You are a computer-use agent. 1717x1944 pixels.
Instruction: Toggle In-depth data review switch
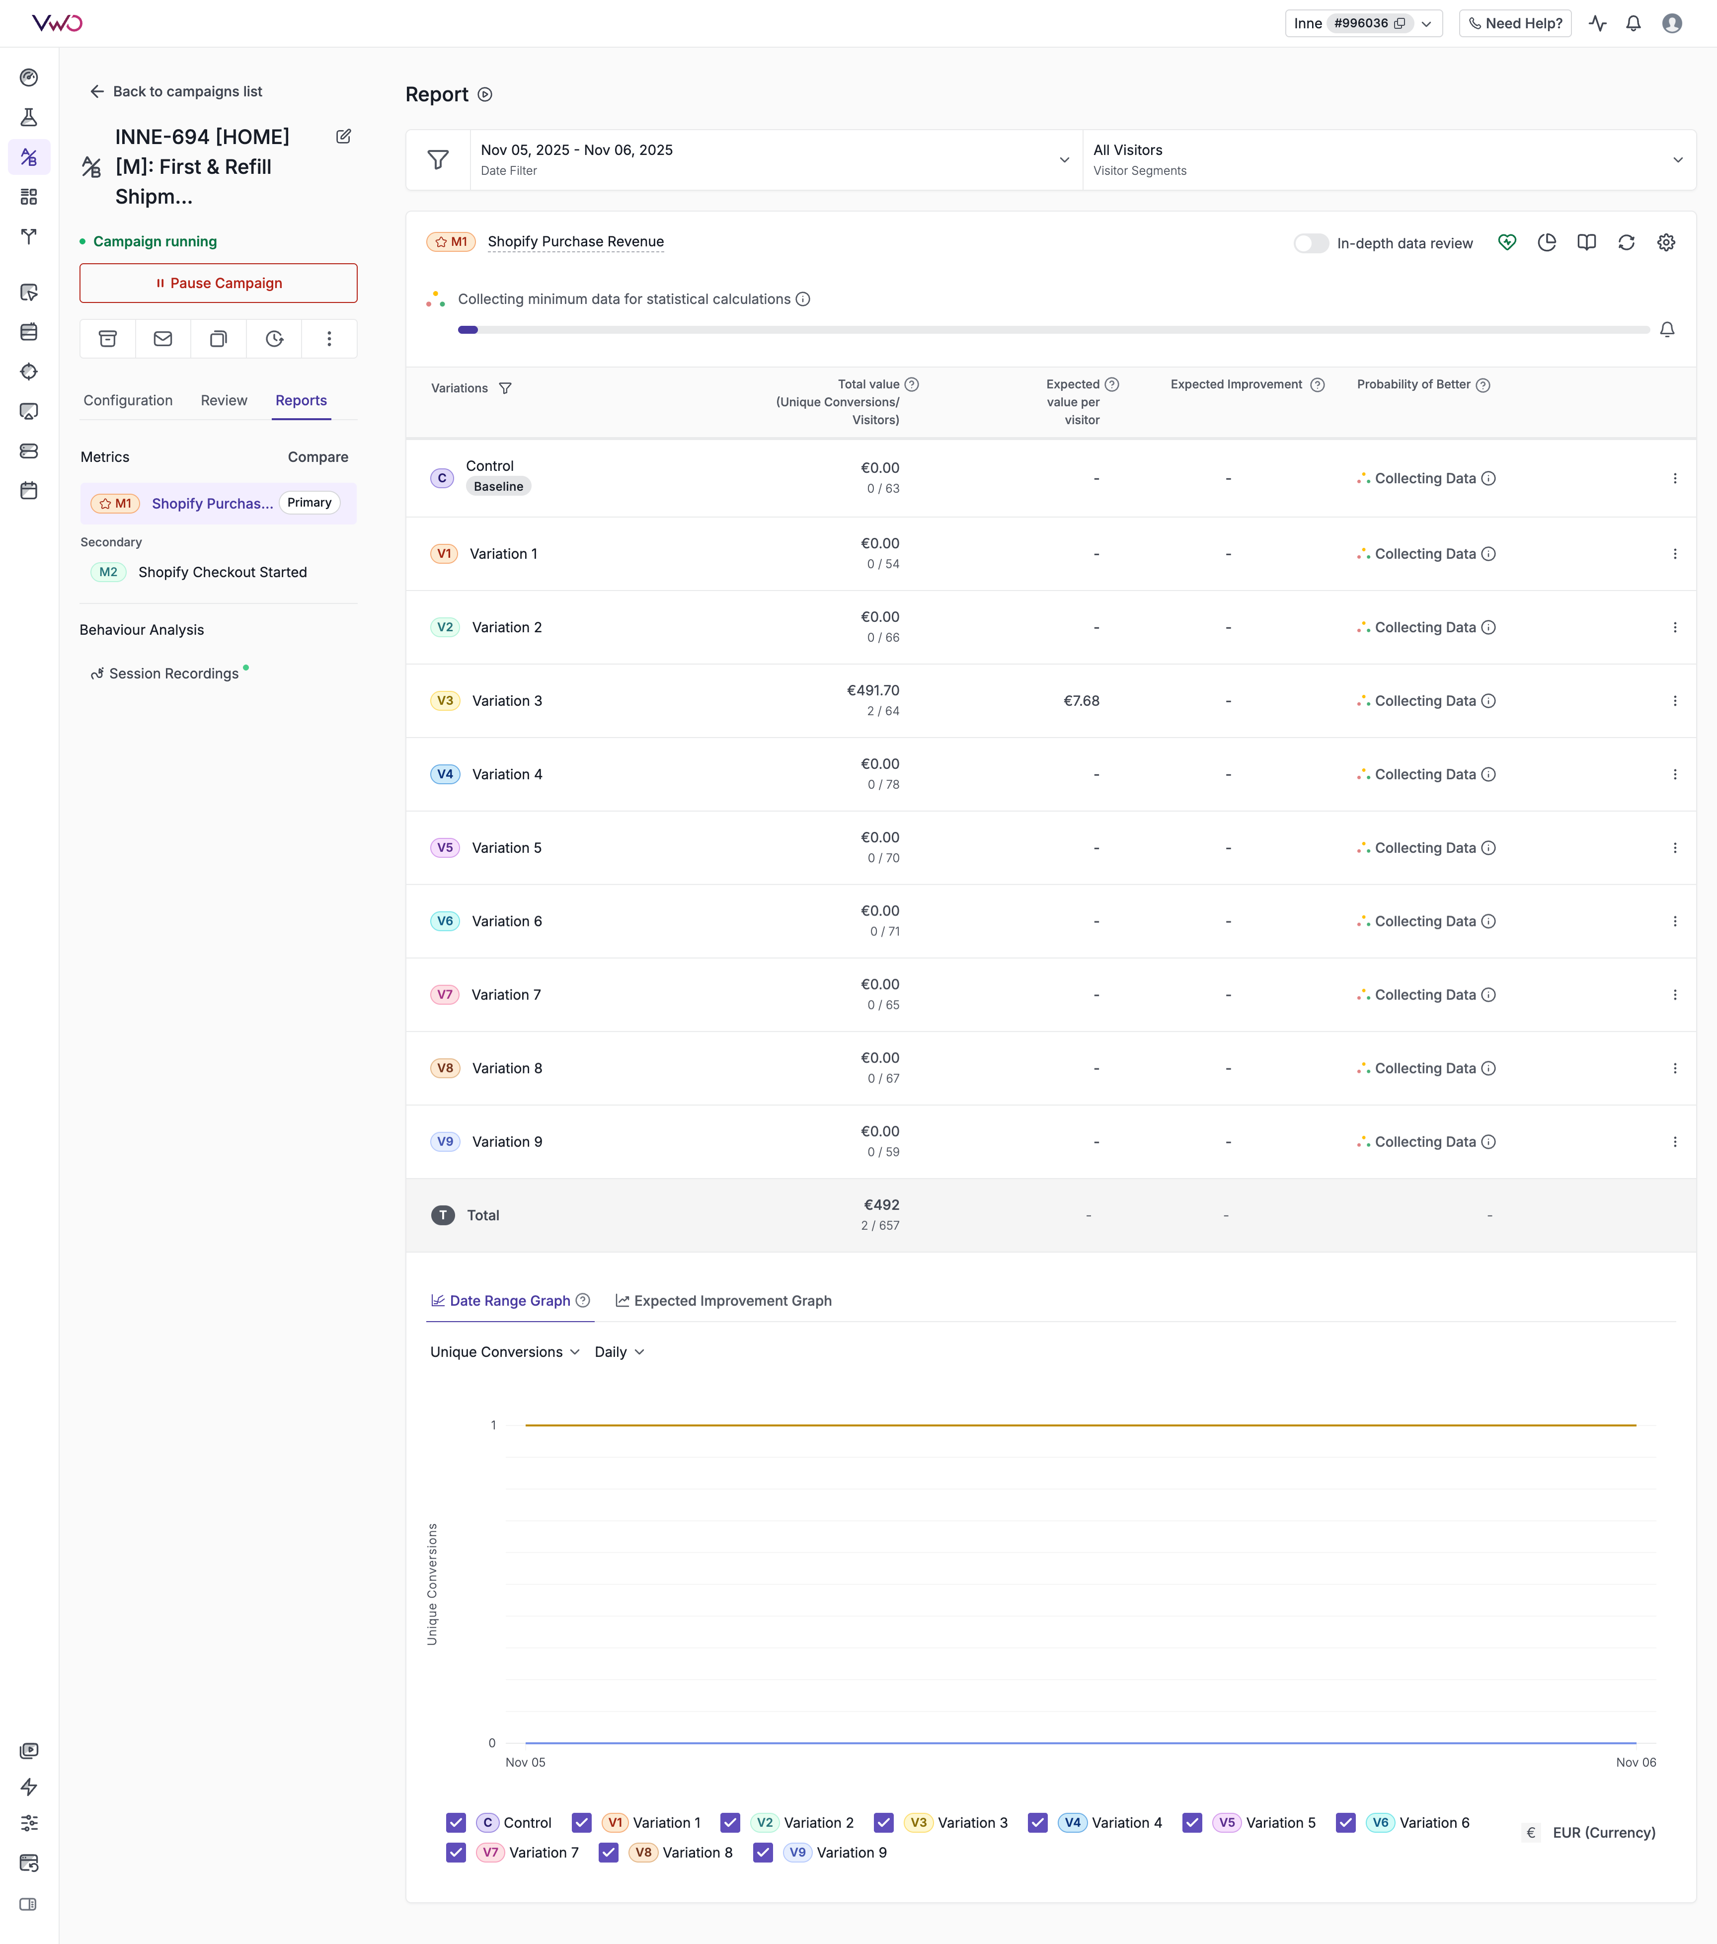[x=1310, y=243]
